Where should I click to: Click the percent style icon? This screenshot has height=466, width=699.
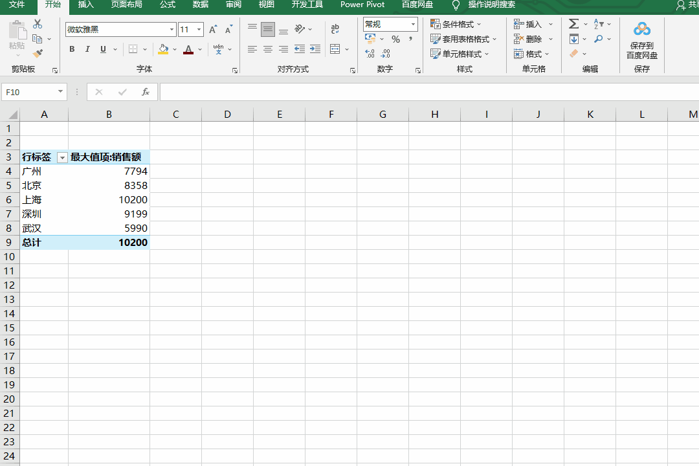[x=395, y=39]
